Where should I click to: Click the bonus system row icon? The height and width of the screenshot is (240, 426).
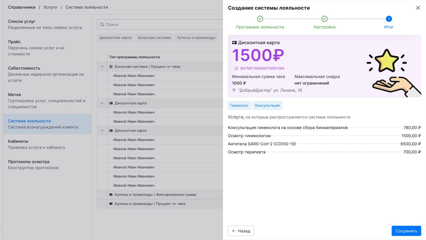click(x=111, y=67)
